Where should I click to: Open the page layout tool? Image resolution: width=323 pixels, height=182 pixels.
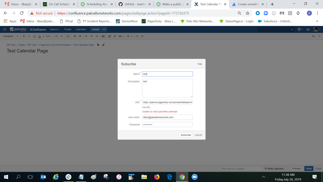click(103, 36)
